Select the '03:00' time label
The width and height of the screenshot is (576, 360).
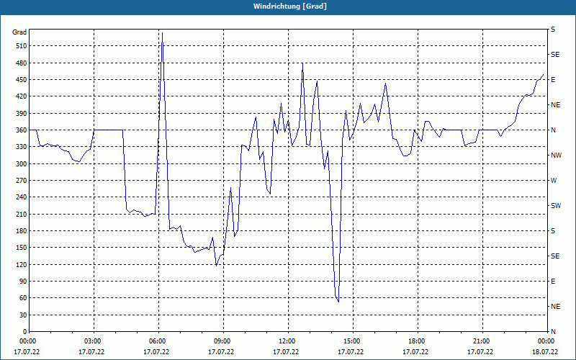point(92,341)
